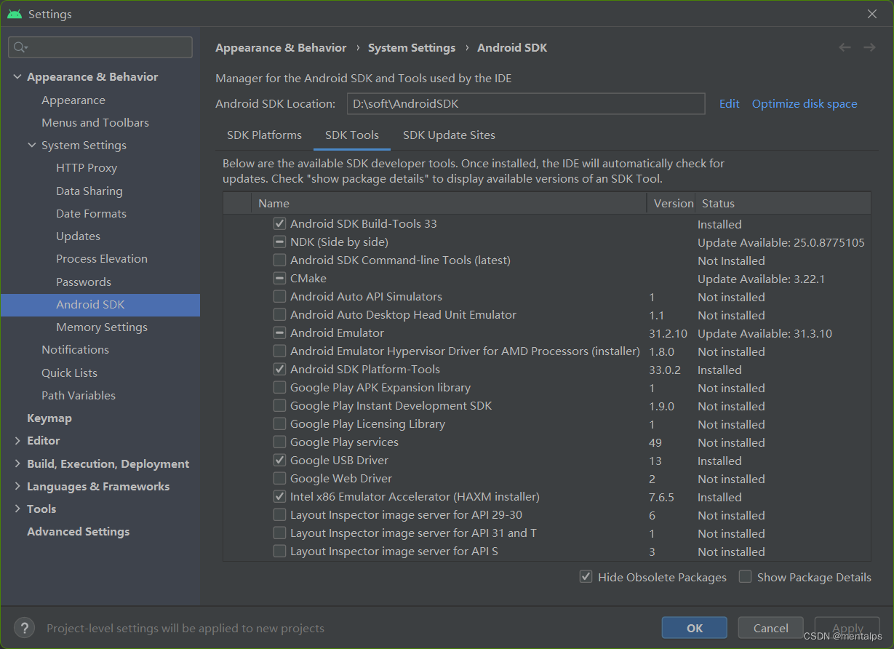Select Process Elevation settings

[x=100, y=258]
